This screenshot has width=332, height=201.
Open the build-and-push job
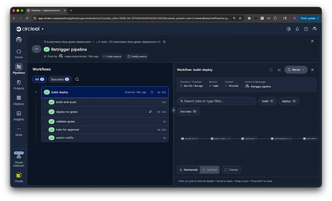point(105,102)
